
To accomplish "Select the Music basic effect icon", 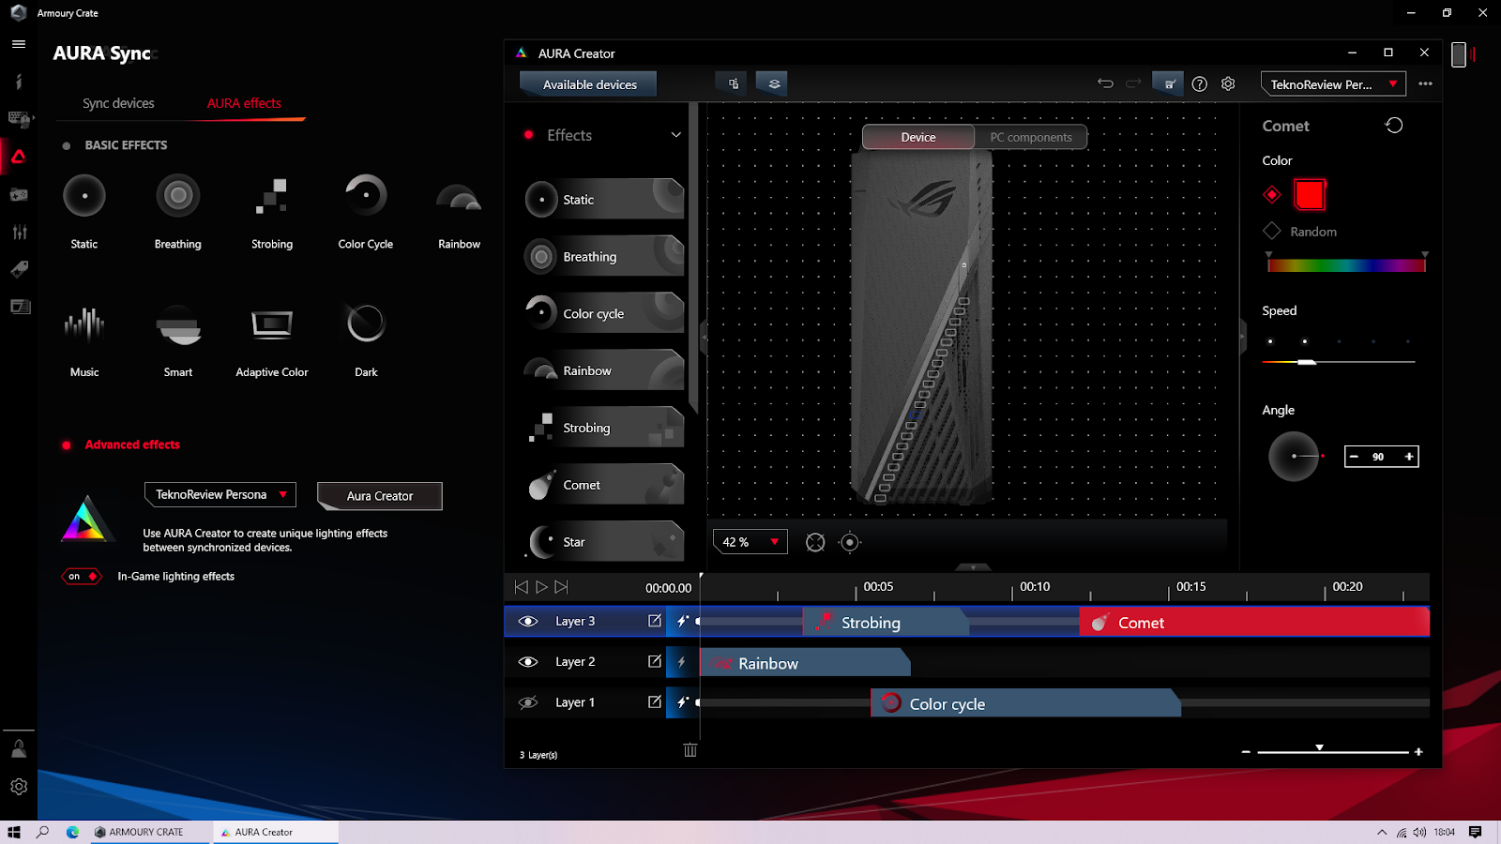I will (x=84, y=324).
